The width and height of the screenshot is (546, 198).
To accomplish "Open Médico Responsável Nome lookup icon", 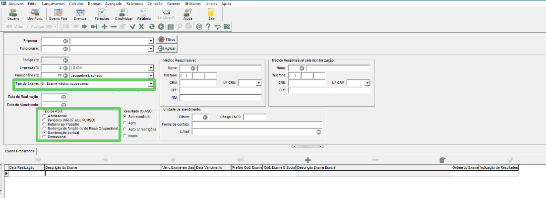I will [193, 68].
